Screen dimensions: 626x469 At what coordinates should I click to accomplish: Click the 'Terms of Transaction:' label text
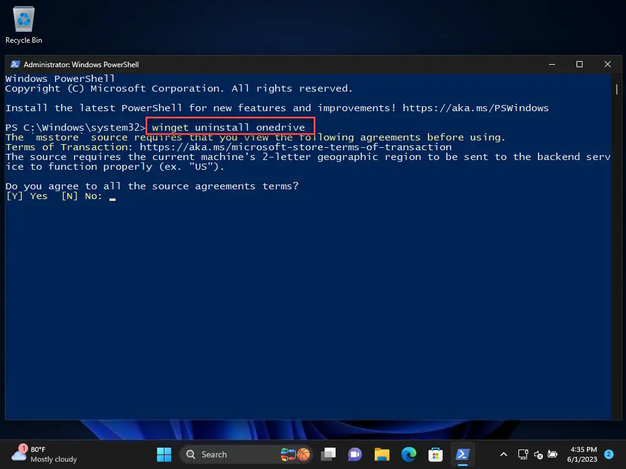coord(69,147)
